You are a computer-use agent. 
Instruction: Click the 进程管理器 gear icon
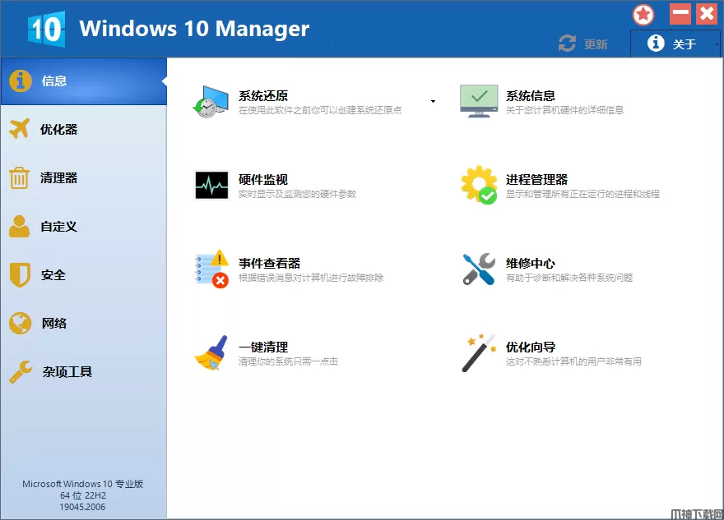480,185
